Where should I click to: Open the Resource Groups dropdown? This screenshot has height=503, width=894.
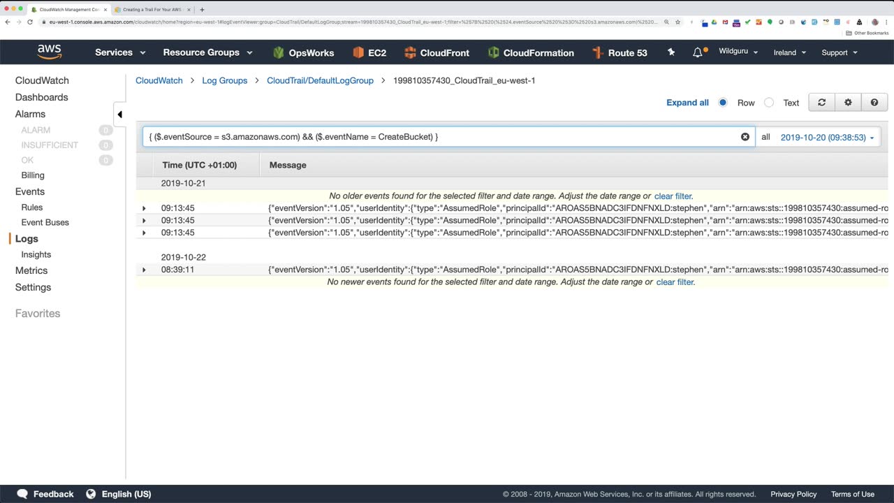(x=207, y=52)
